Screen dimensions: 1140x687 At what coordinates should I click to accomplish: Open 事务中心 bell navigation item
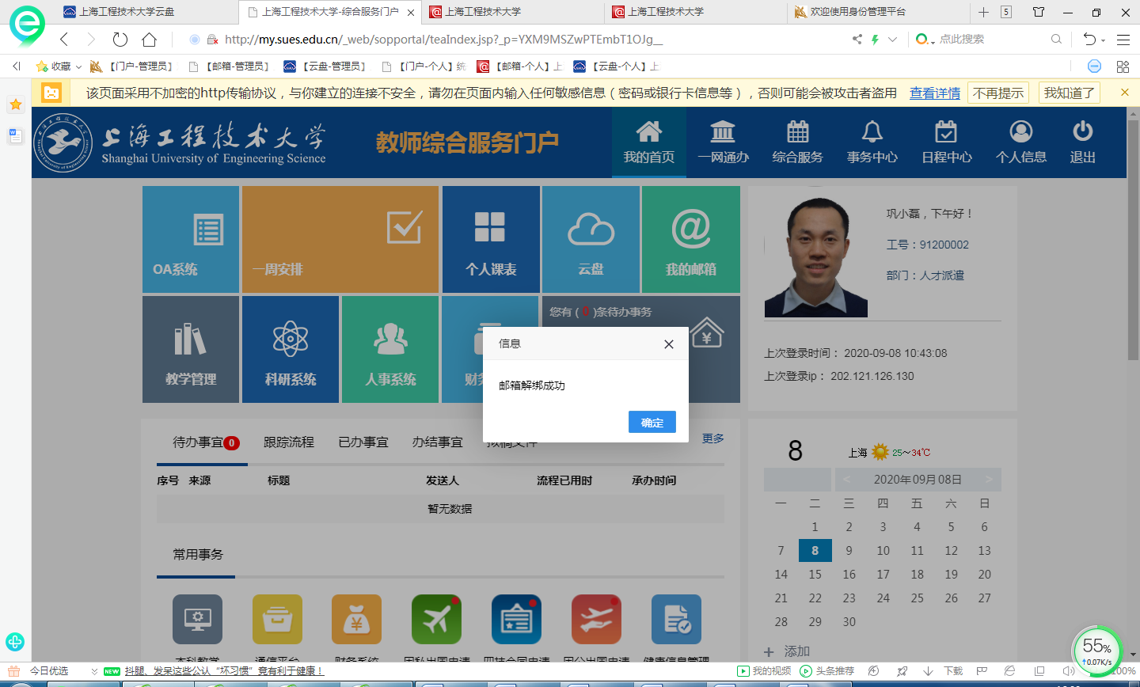pyautogui.click(x=872, y=142)
